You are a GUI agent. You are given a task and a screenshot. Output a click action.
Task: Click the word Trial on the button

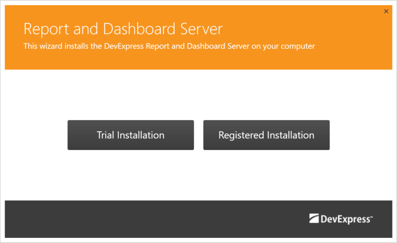[106, 135]
